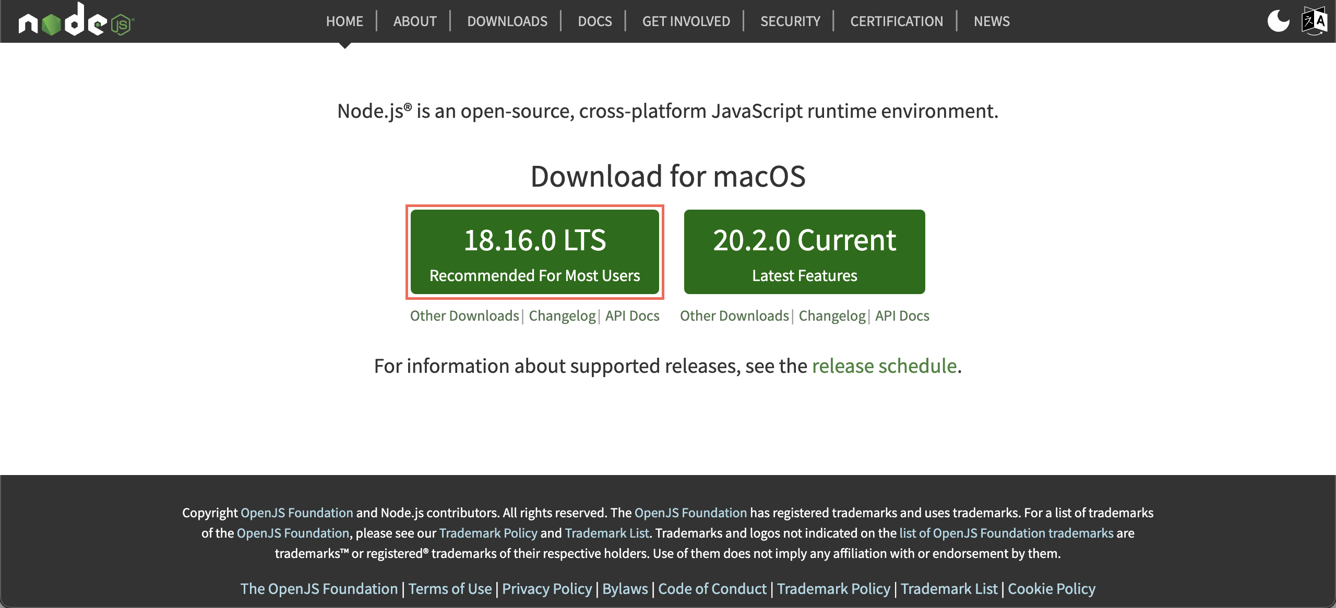Select GET INVOLVED in top navigation
Viewport: 1336px width, 608px height.
click(x=686, y=21)
